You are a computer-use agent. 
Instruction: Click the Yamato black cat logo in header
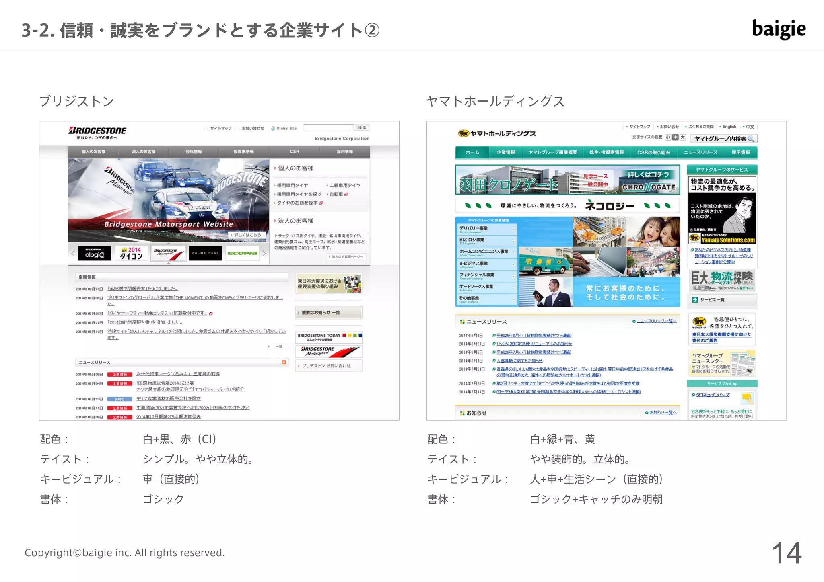click(464, 133)
